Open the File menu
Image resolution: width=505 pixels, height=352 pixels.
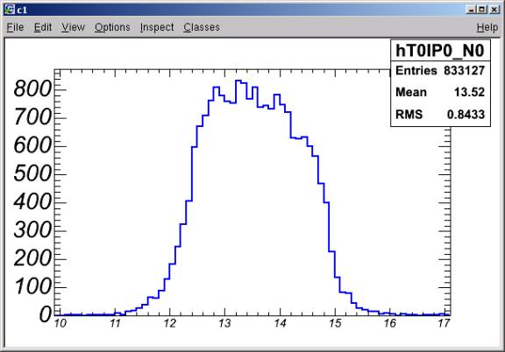click(15, 27)
